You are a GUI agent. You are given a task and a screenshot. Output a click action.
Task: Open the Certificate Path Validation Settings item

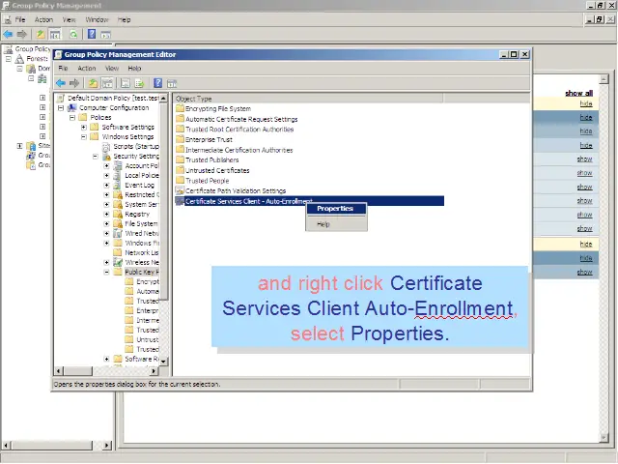tap(236, 191)
